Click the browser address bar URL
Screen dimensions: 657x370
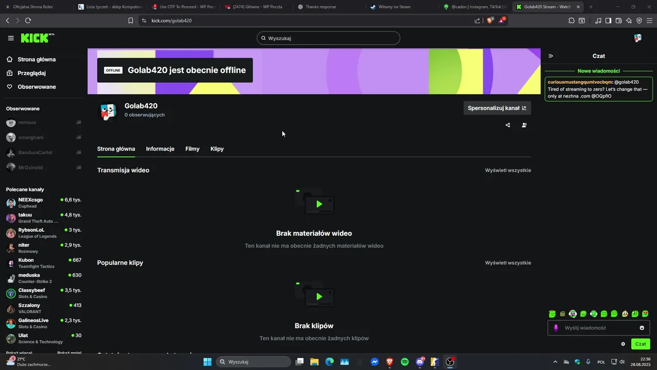(171, 21)
